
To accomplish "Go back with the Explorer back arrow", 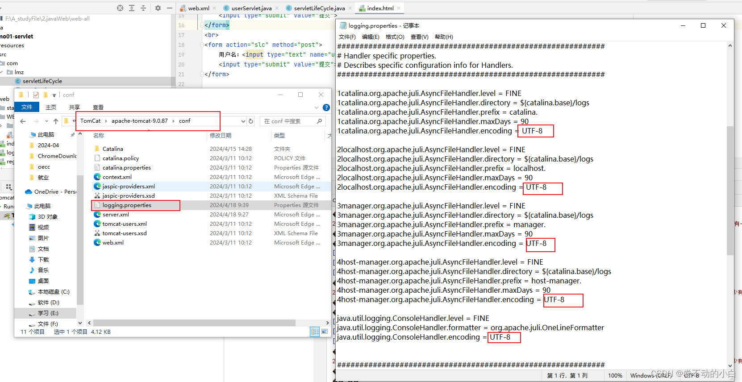I will (x=23, y=121).
